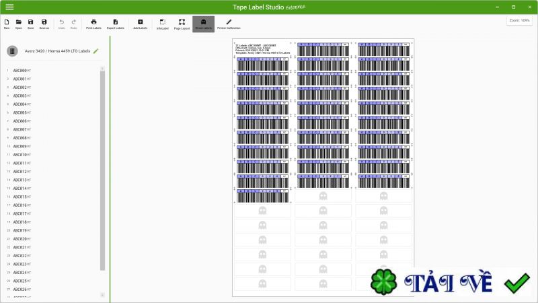Click the Open folder icon
This screenshot has width=538, height=303.
19,24
